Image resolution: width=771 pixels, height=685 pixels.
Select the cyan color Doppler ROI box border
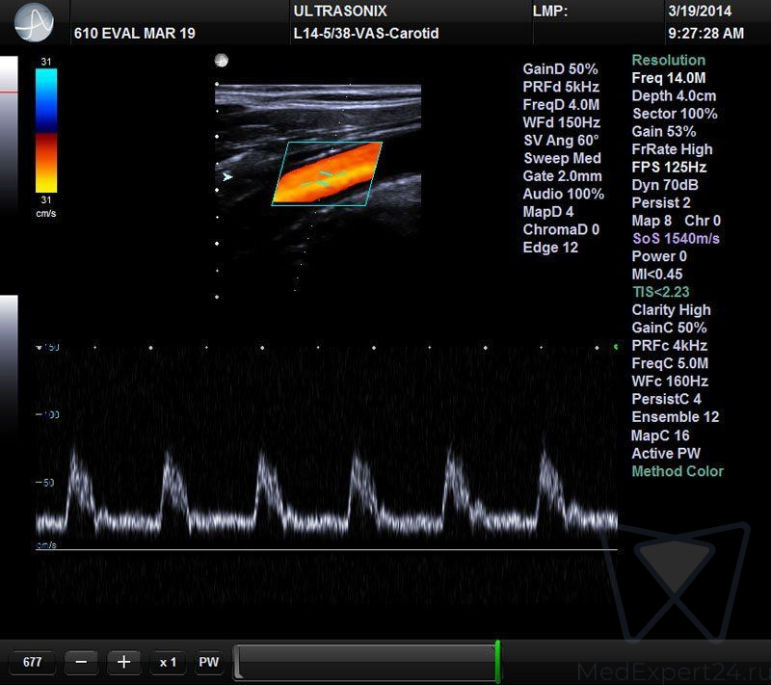pos(328,144)
